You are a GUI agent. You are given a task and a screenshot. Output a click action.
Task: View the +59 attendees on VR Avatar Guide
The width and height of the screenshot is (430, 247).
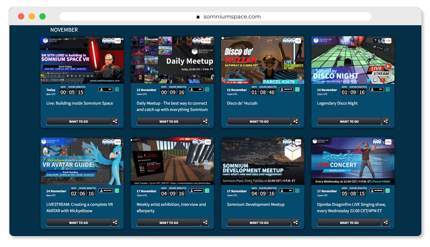(x=118, y=142)
